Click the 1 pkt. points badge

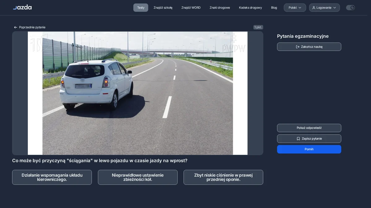[x=258, y=27]
